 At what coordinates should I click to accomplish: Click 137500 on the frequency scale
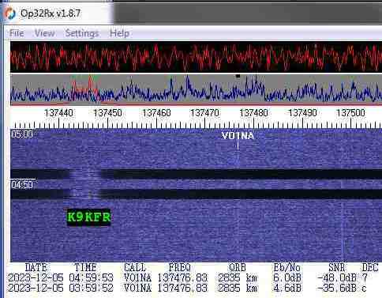click(x=350, y=113)
